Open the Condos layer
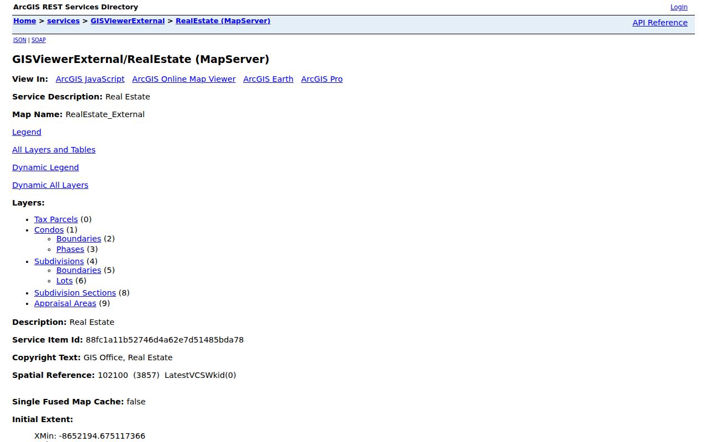The image size is (707, 442). pos(49,230)
